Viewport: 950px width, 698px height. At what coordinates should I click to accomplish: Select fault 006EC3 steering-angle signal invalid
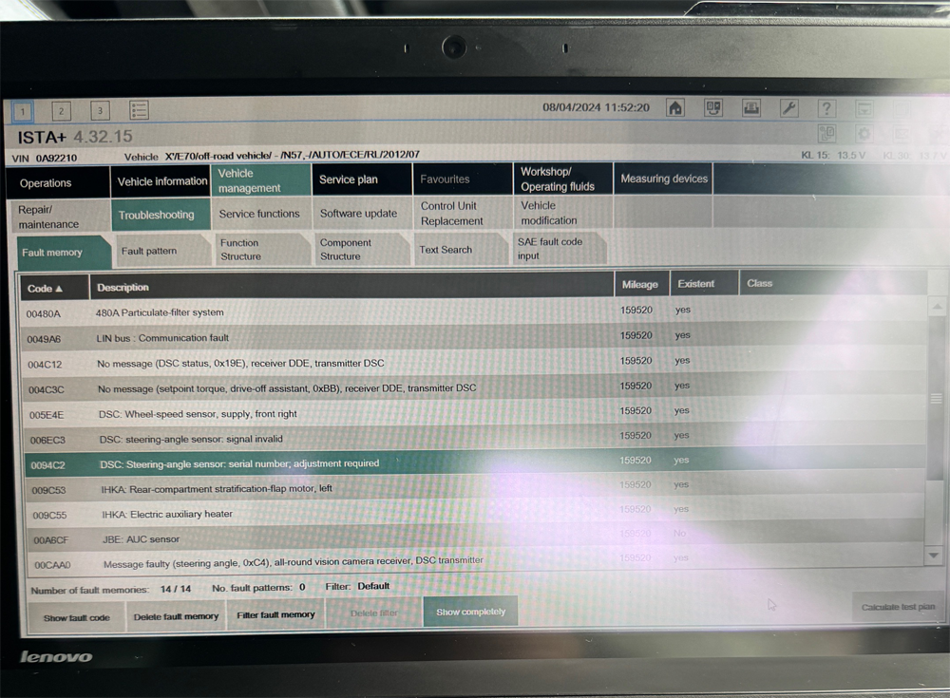(x=474, y=438)
